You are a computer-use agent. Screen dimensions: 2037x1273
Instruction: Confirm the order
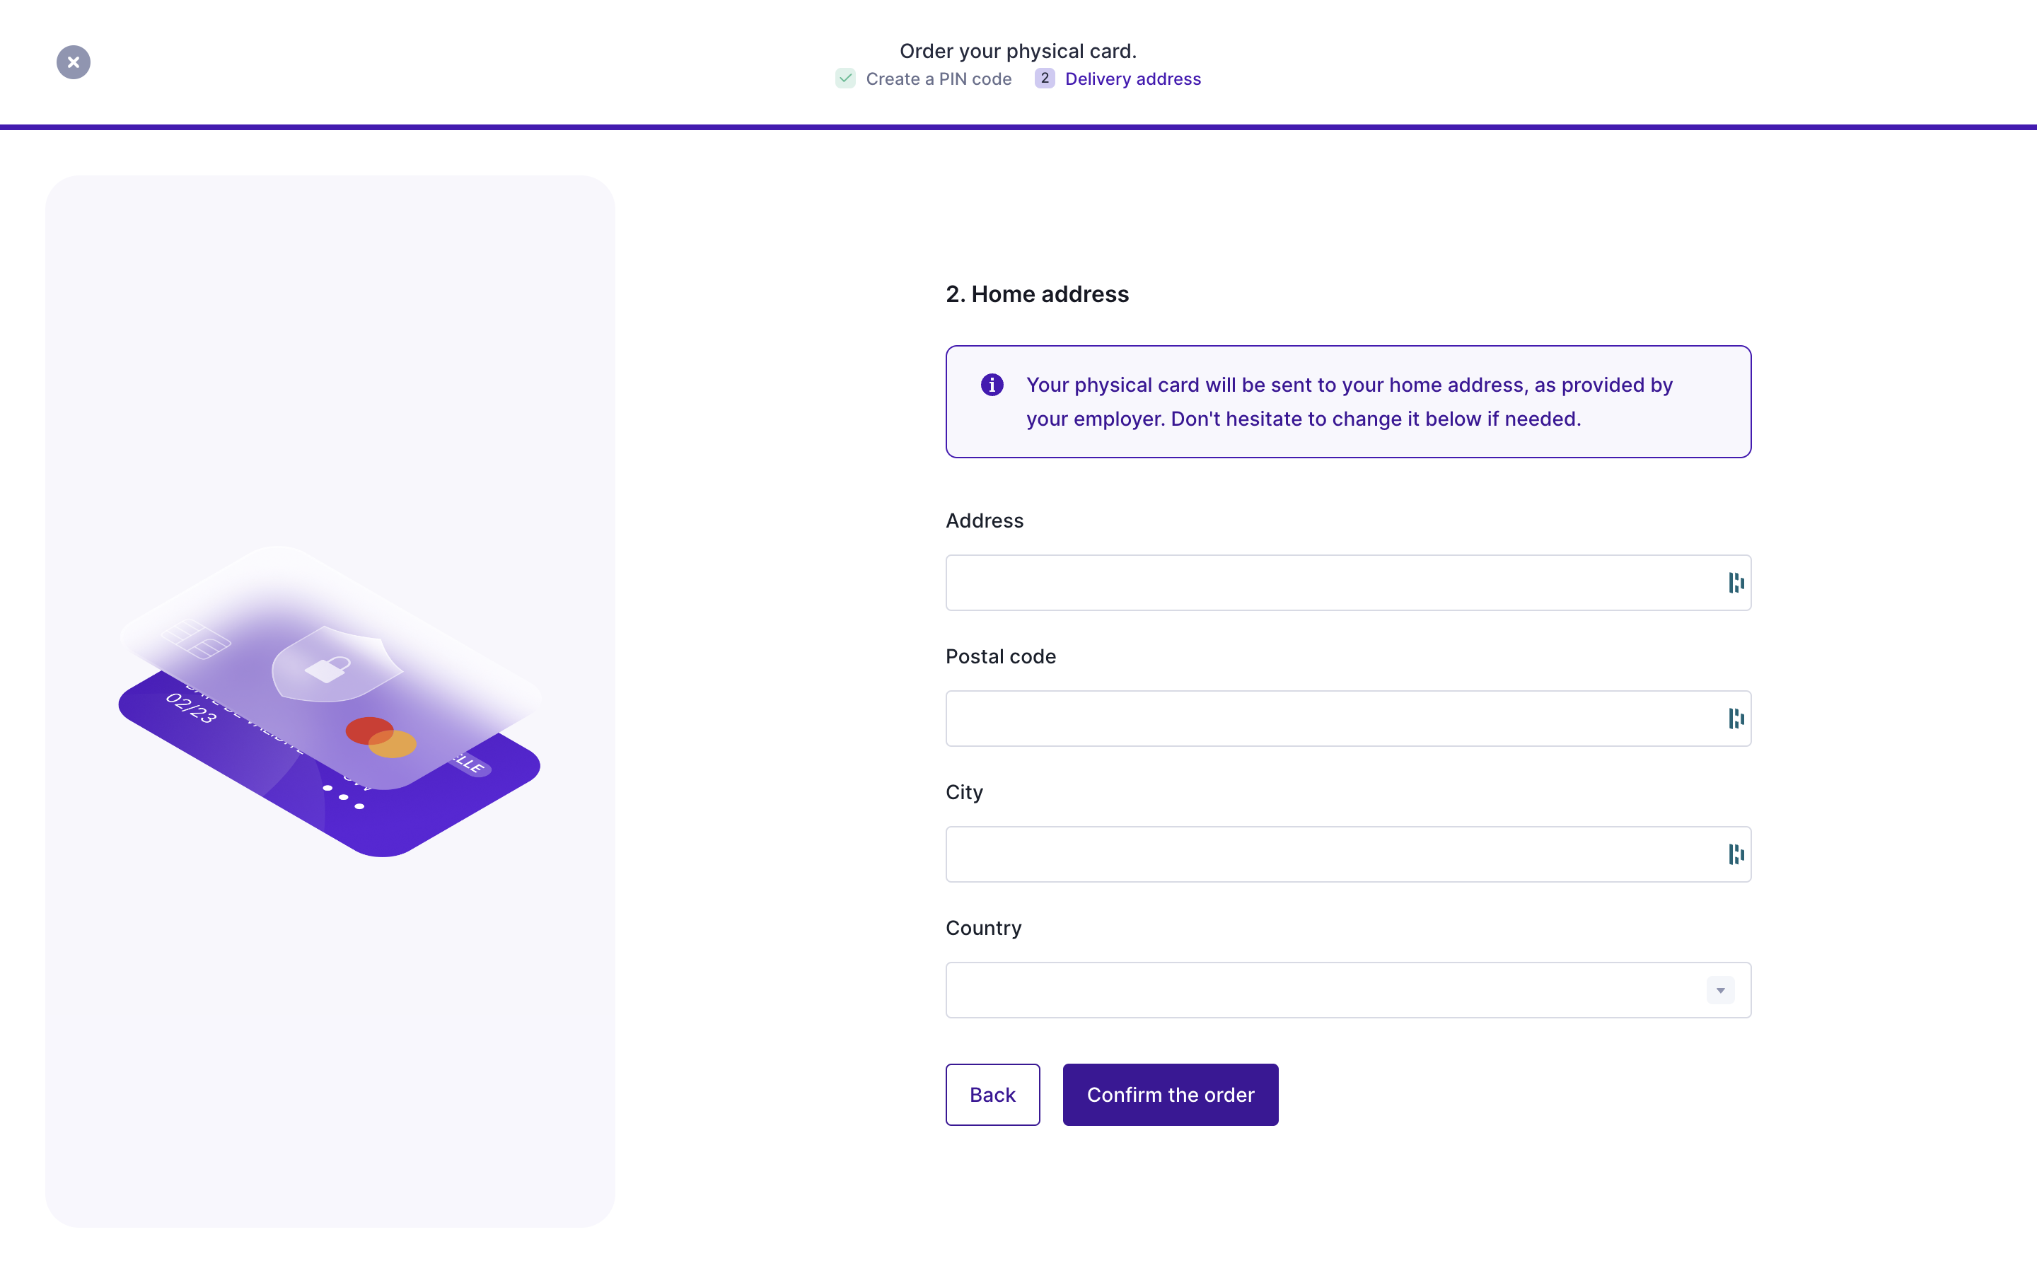coord(1171,1095)
